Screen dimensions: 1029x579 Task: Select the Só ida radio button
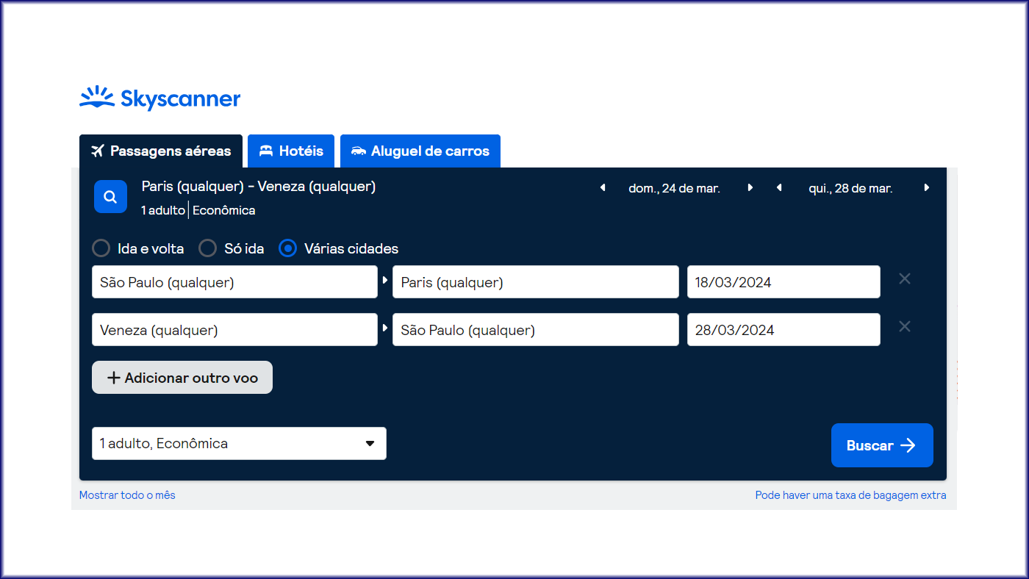[x=208, y=248]
